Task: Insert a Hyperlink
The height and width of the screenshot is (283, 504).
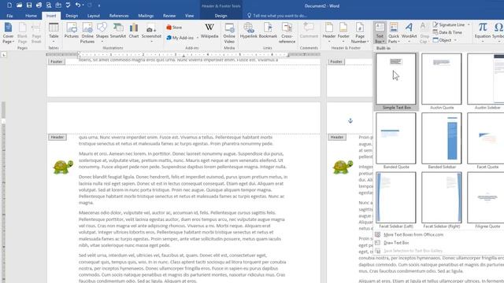Action: click(249, 31)
